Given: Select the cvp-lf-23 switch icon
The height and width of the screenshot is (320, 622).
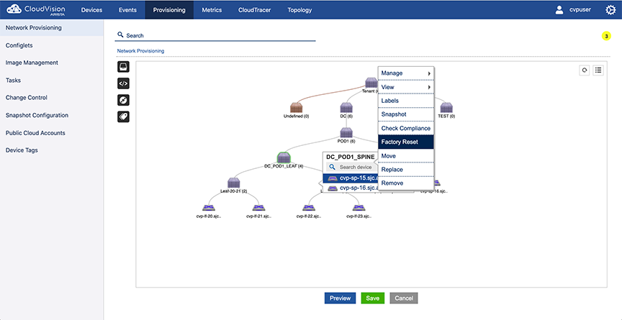Looking at the screenshot, I should [x=359, y=208].
